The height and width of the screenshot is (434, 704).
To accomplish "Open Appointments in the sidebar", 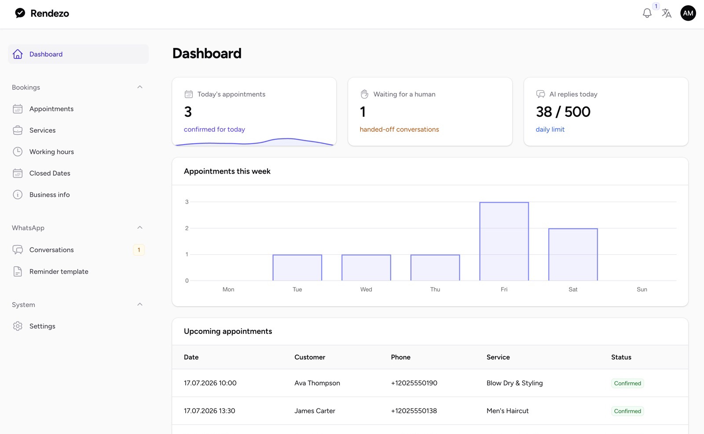I will point(78,109).
